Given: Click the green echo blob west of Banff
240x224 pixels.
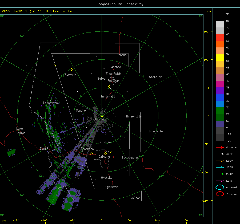Looking at the screenshot, I should [11, 152].
